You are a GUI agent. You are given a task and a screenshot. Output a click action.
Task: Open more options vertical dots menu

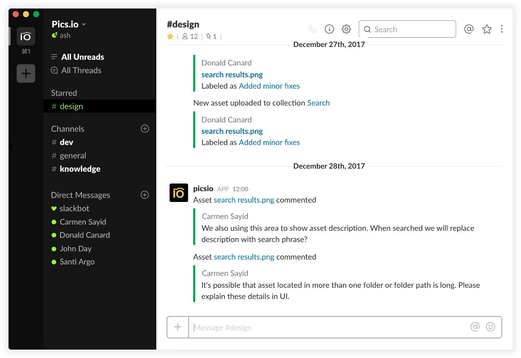pyautogui.click(x=502, y=29)
